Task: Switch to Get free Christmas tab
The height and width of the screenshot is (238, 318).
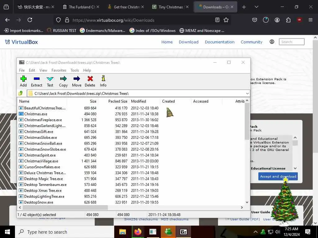Action: coord(126,7)
